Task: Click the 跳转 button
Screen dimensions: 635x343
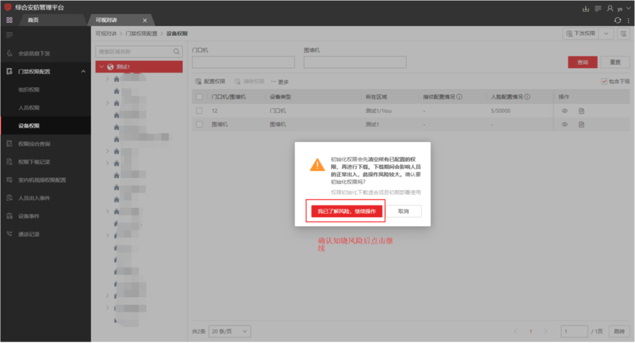Action: (619, 331)
